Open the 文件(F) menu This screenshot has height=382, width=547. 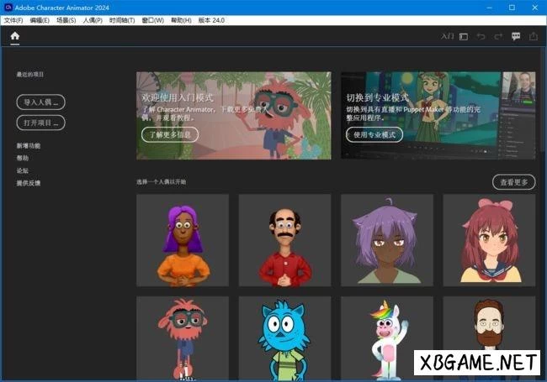pos(14,19)
